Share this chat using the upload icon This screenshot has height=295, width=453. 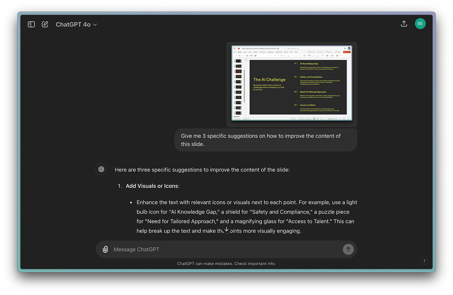[x=404, y=24]
